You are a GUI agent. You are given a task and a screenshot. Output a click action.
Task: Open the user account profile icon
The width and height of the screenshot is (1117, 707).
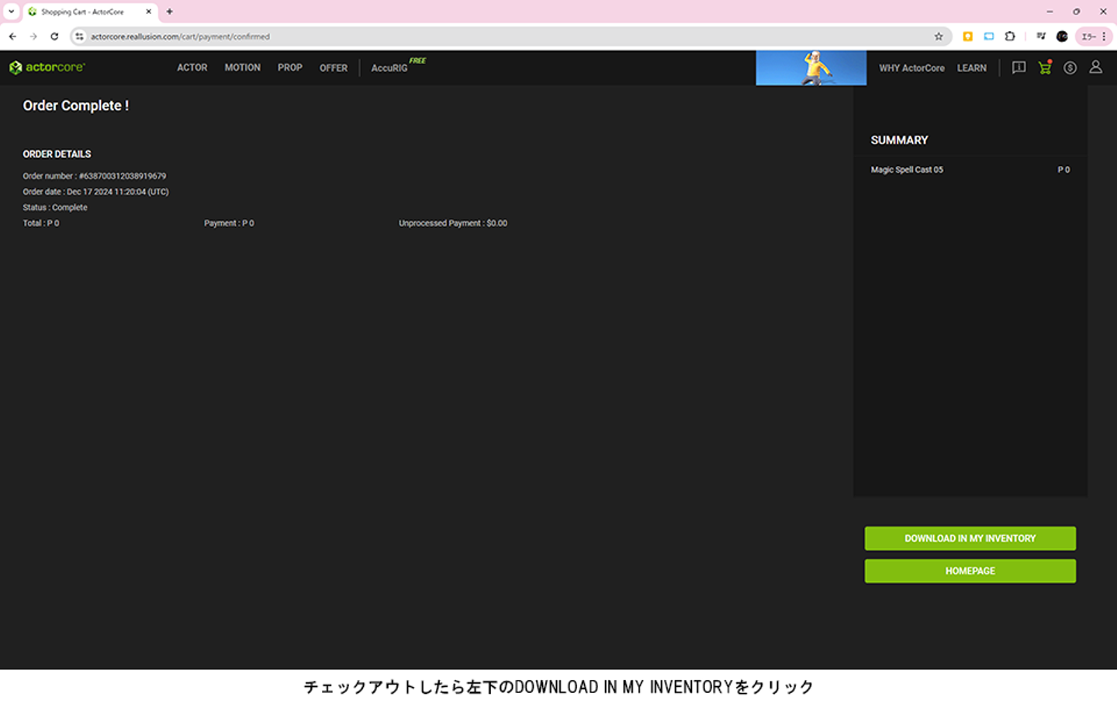tap(1096, 67)
